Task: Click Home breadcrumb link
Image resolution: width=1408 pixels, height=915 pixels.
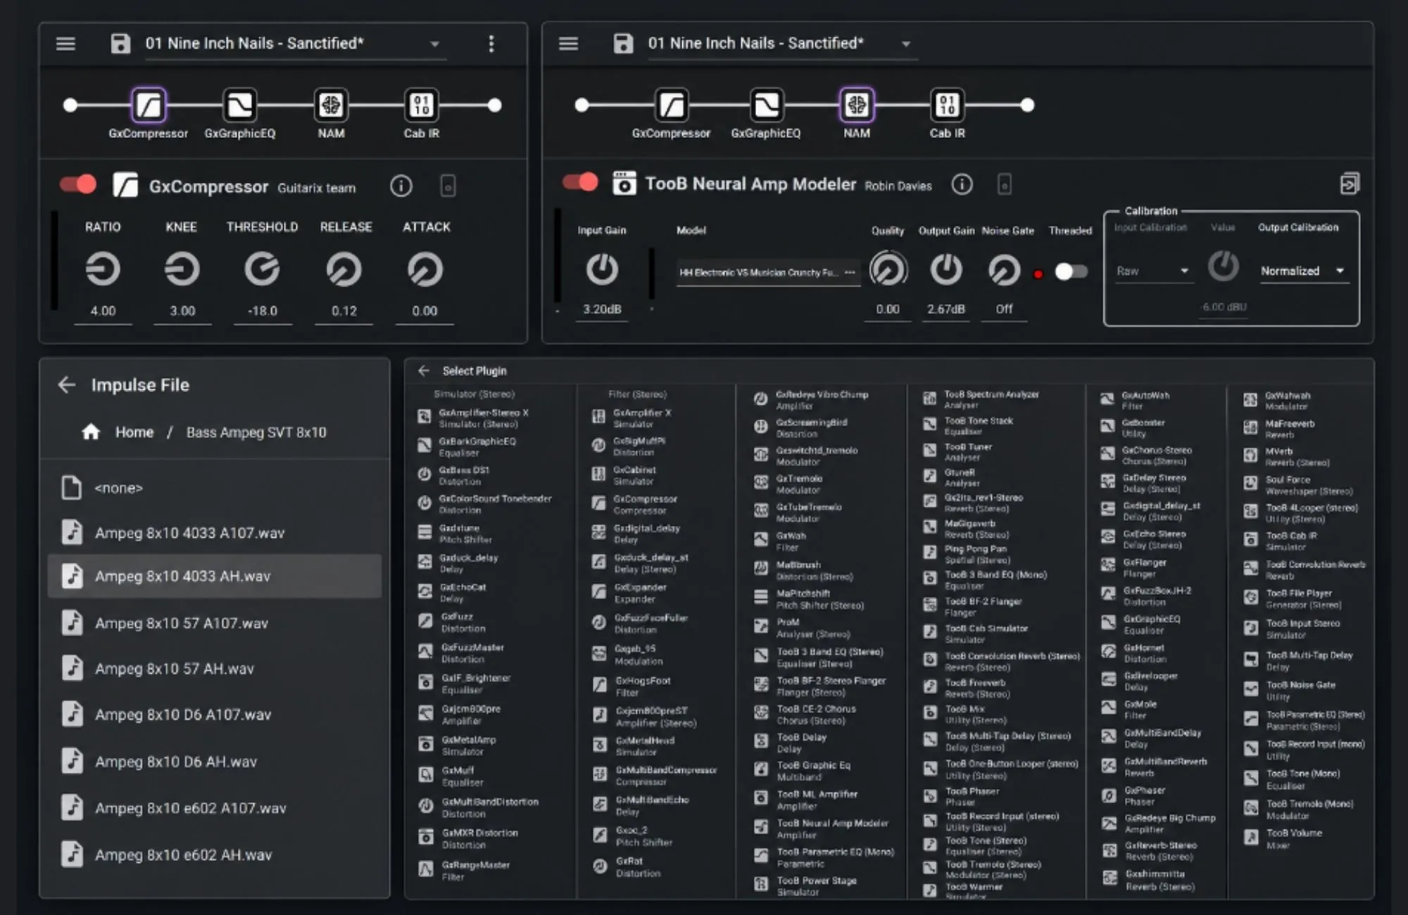Action: click(x=134, y=432)
